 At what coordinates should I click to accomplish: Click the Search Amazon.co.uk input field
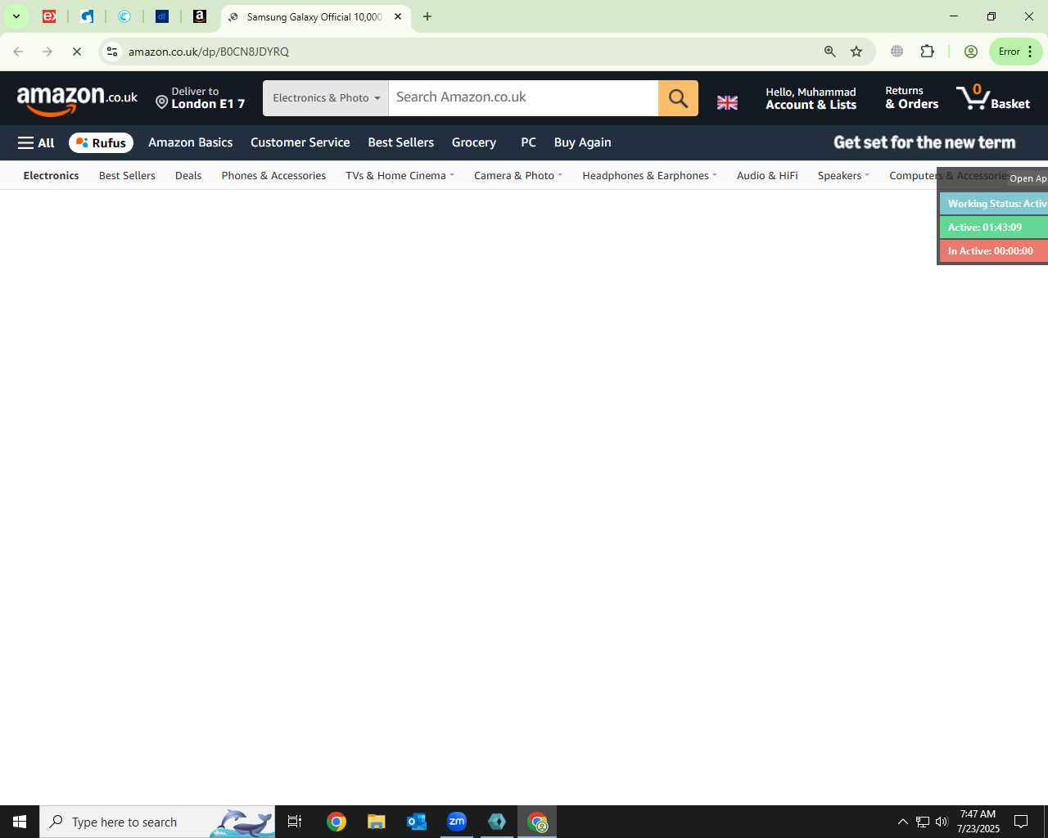point(523,98)
